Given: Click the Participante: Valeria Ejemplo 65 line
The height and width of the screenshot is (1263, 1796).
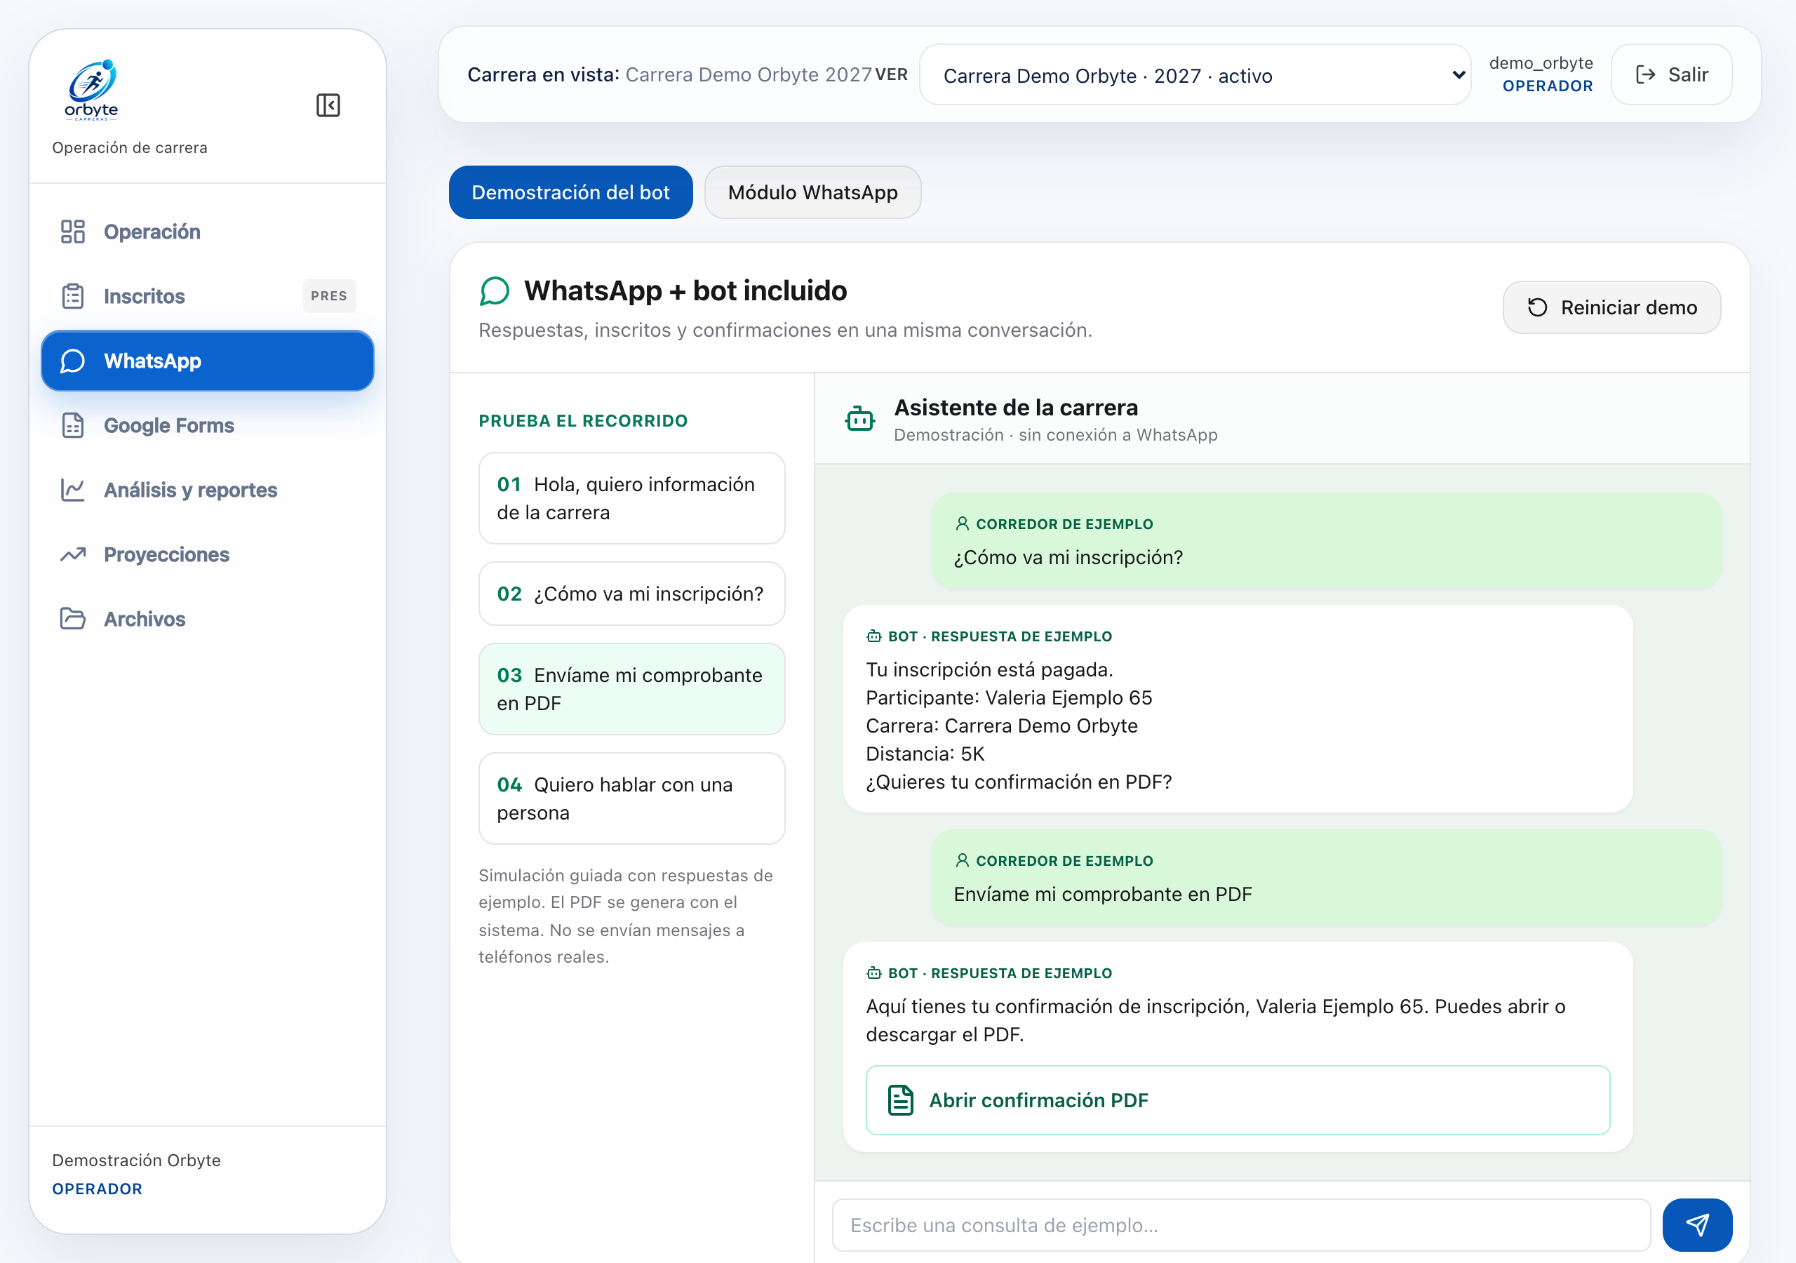Looking at the screenshot, I should click(1008, 697).
